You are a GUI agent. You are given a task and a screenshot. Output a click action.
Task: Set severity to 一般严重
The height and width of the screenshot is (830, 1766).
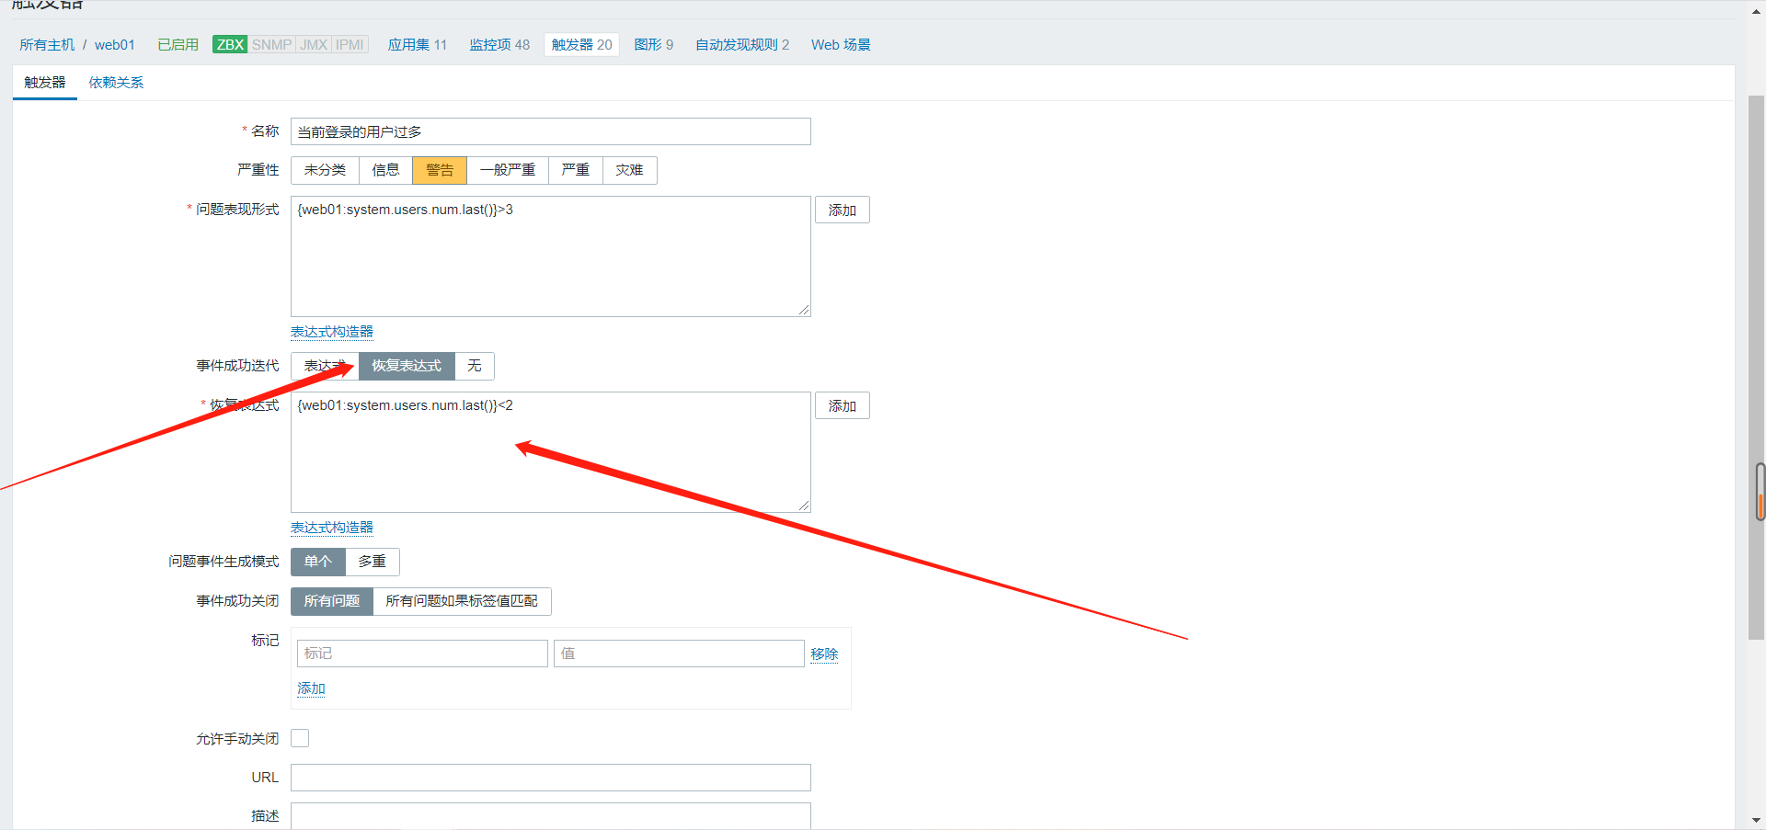[x=507, y=170]
